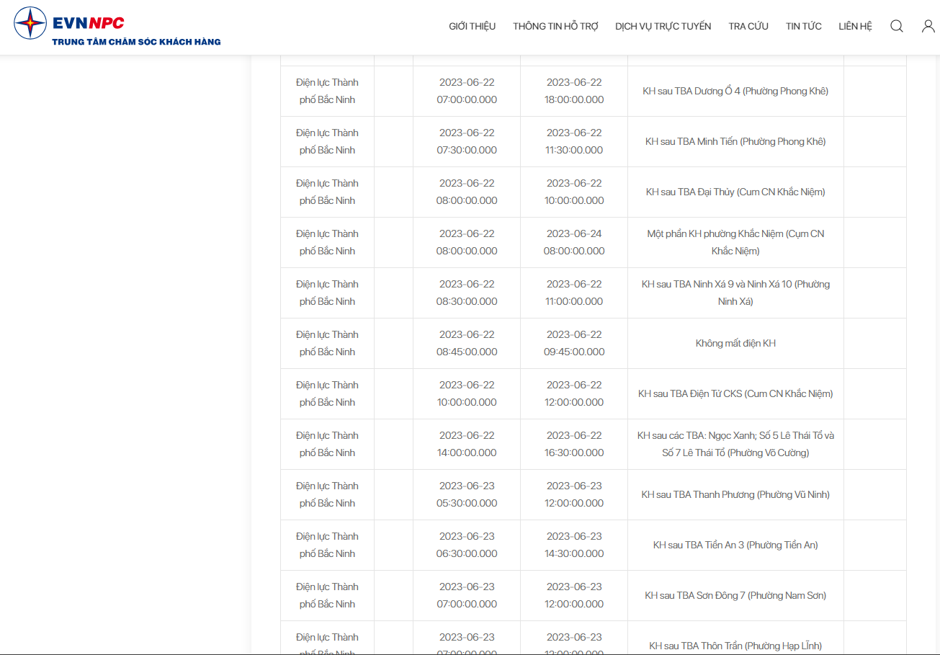
Task: Click end time 2023-06-22 16:30:00.000
Action: [574, 445]
